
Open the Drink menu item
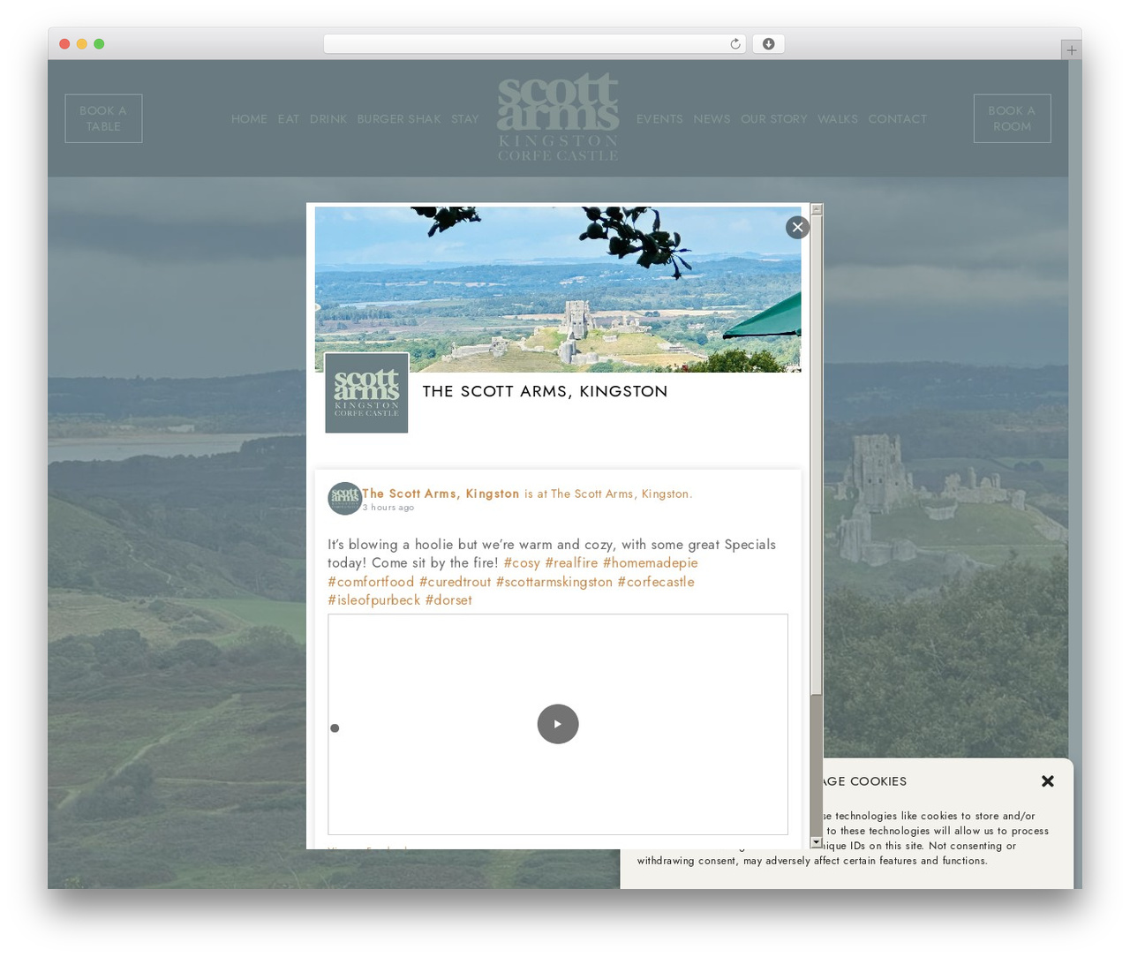(328, 119)
